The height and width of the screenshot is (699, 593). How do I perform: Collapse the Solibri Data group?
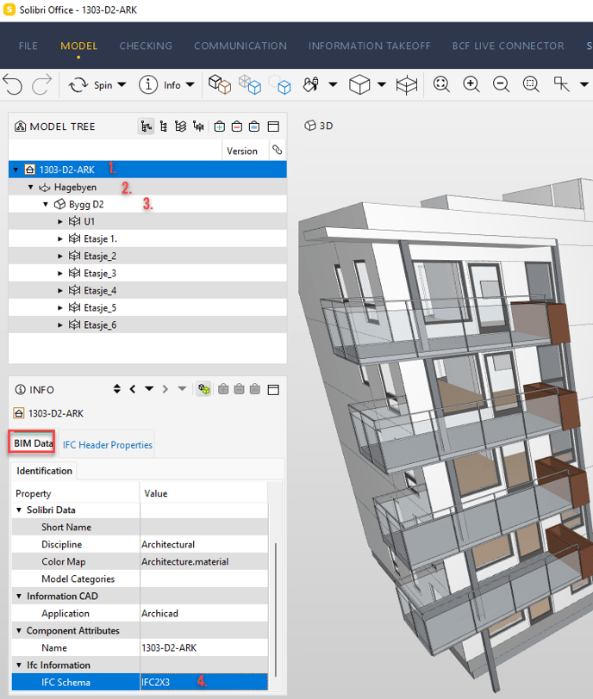click(19, 510)
